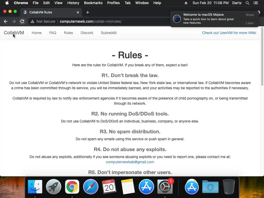
Task: Open the History menu
Action: 73,3
